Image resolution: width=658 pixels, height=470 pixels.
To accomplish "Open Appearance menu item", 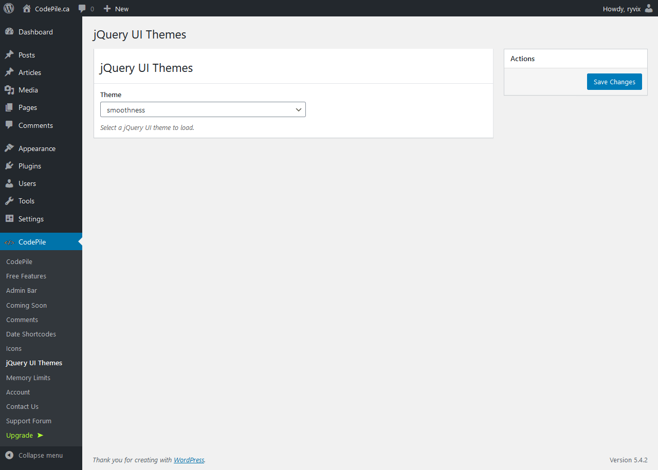I will click(41, 148).
